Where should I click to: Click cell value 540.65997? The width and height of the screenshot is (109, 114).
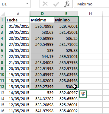(x=42, y=74)
